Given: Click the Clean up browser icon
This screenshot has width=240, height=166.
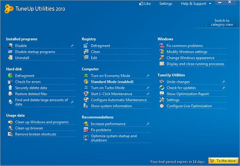Looking at the screenshot, I should coord(10,128).
